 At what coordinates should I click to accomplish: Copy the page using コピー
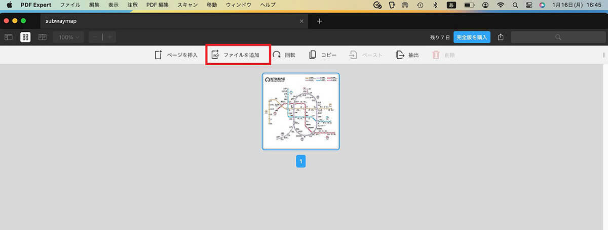click(x=323, y=55)
